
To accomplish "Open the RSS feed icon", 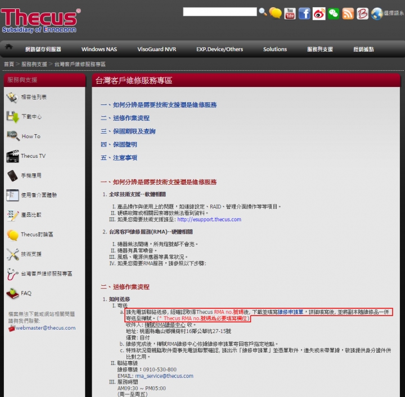I will [x=348, y=13].
